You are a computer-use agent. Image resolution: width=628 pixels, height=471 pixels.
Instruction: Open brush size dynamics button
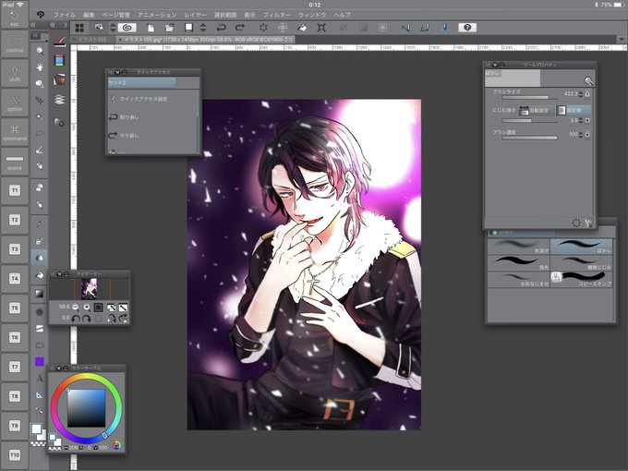coord(587,94)
